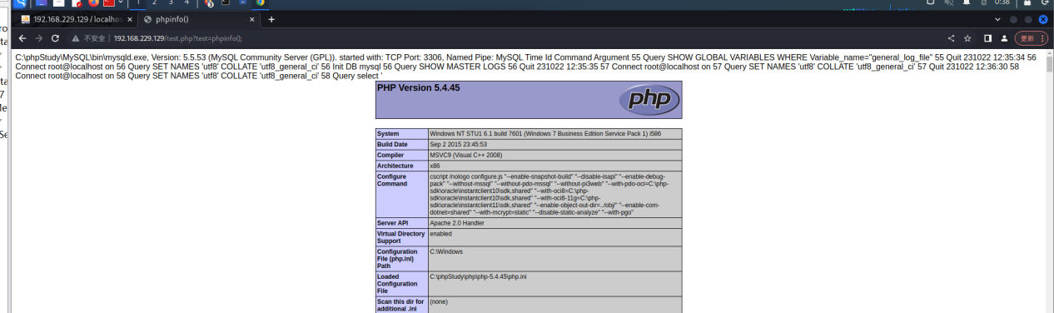Bookmark this page with the star
This screenshot has width=1054, height=313.
pos(967,38)
